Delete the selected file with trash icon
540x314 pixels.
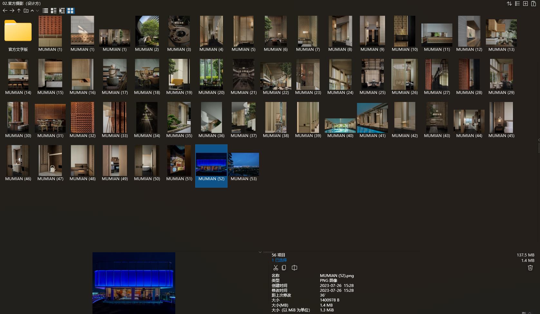(x=530, y=268)
